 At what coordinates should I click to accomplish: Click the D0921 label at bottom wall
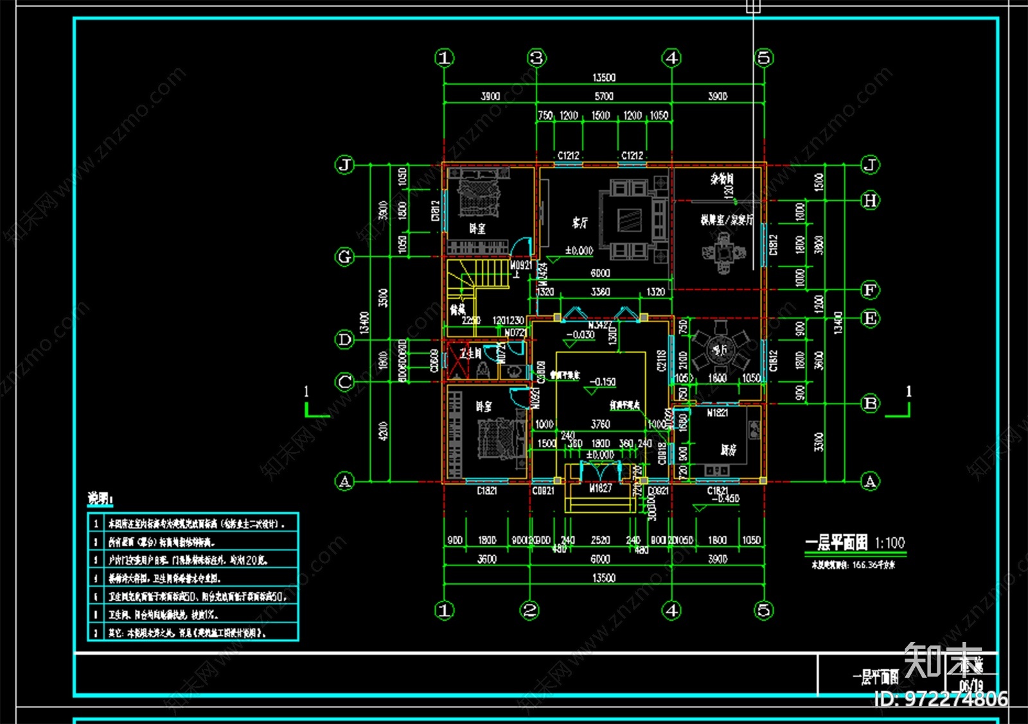658,491
